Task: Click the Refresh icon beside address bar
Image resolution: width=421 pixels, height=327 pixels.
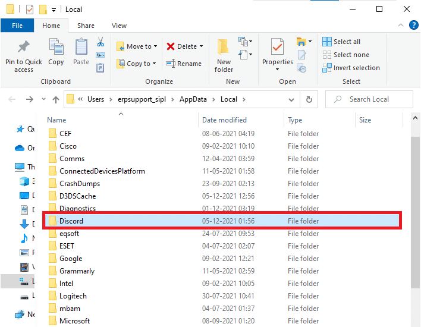Action: (x=309, y=100)
